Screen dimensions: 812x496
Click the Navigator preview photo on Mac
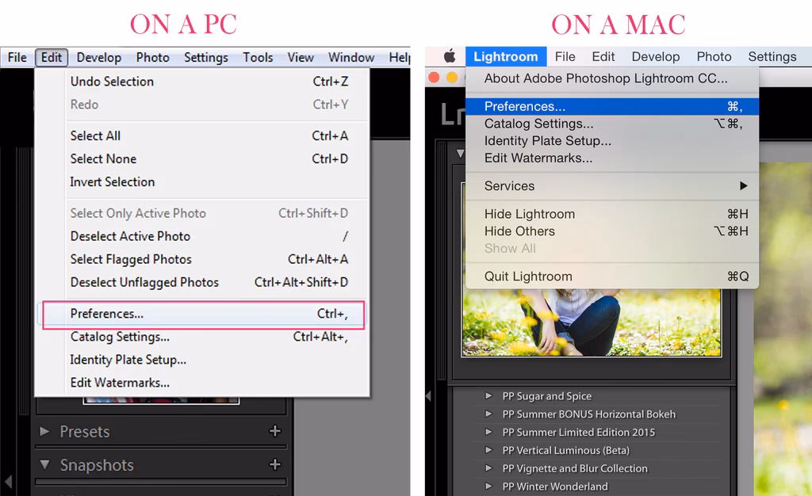(592, 322)
